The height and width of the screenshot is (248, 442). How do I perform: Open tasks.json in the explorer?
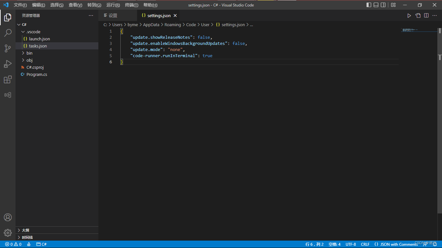(x=57, y=46)
